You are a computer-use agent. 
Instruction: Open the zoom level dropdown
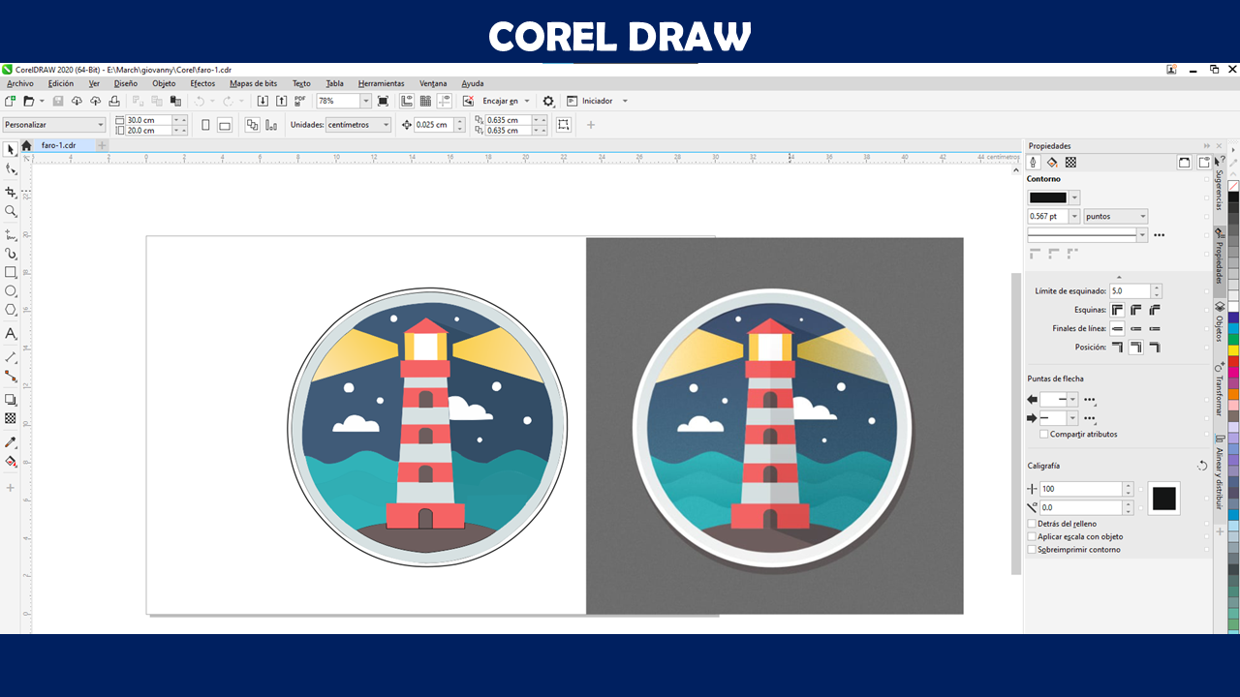pos(365,101)
